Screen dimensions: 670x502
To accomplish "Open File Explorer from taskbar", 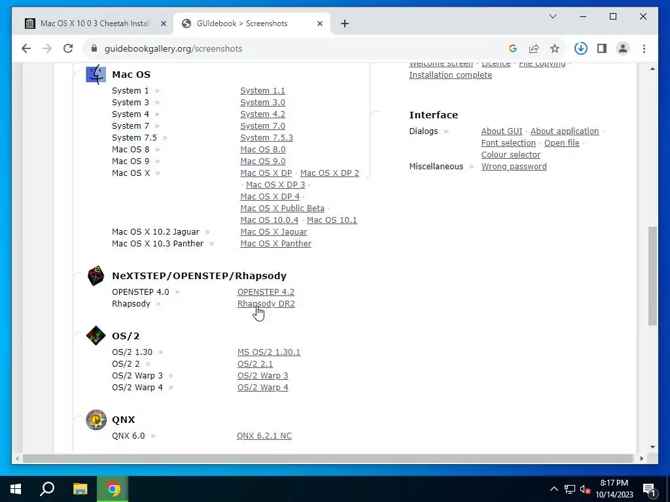I will point(80,489).
